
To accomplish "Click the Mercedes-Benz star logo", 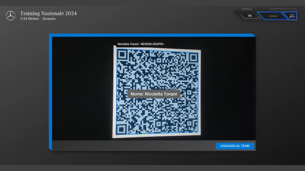I will [10, 16].
